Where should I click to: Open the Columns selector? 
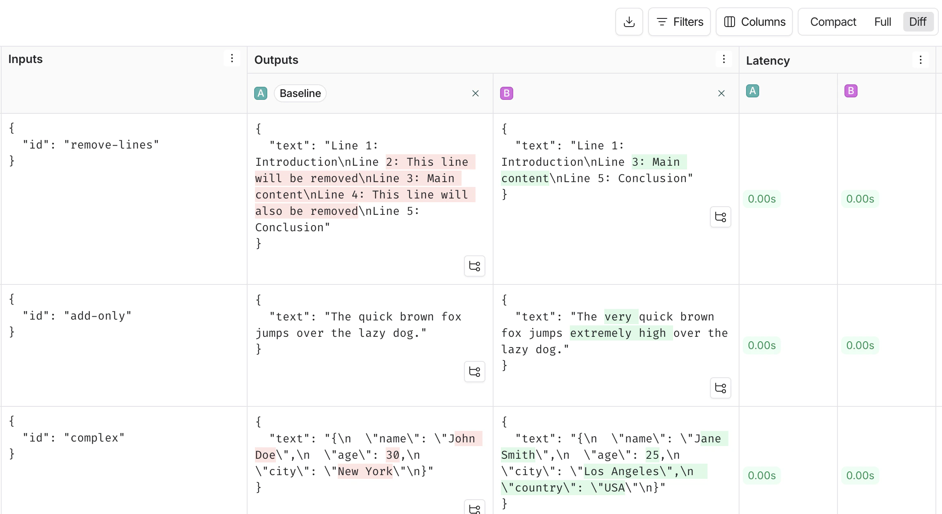pyautogui.click(x=754, y=22)
